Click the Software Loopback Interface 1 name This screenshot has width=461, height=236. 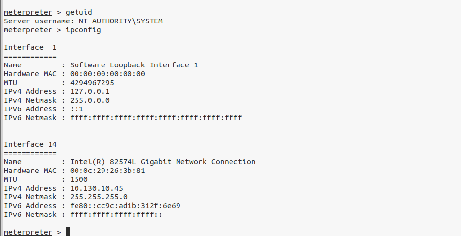[134, 65]
